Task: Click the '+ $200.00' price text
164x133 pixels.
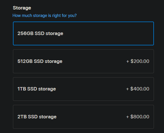Action: (x=138, y=61)
